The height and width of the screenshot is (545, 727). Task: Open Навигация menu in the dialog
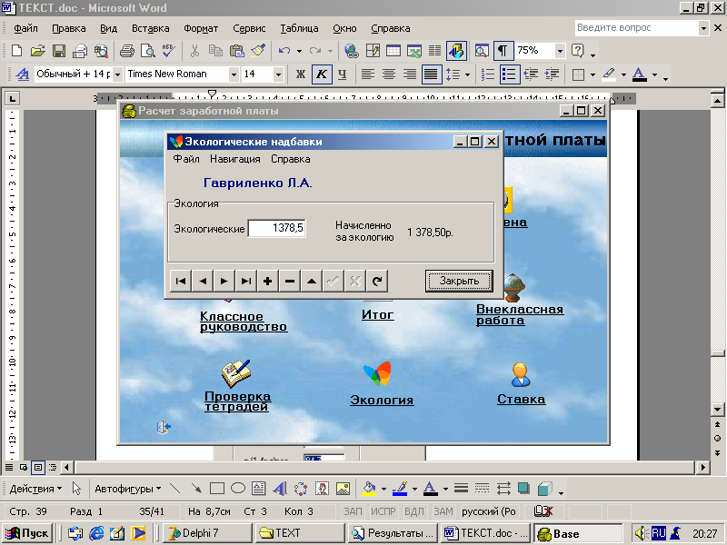[235, 159]
